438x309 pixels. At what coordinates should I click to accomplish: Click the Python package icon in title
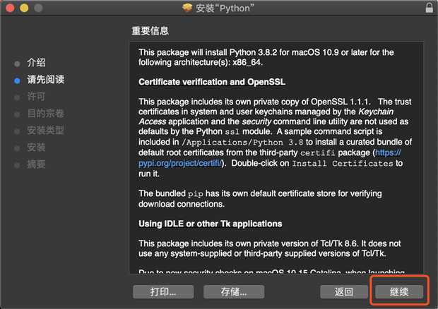[187, 8]
